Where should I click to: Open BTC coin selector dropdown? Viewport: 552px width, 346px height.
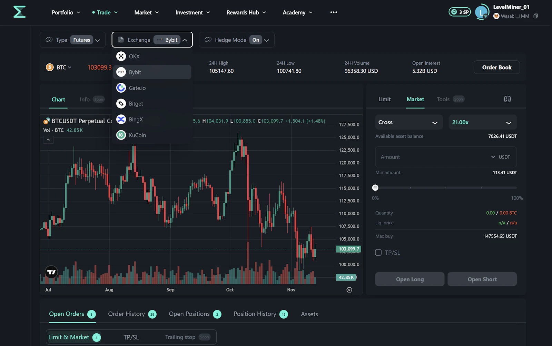pos(59,67)
